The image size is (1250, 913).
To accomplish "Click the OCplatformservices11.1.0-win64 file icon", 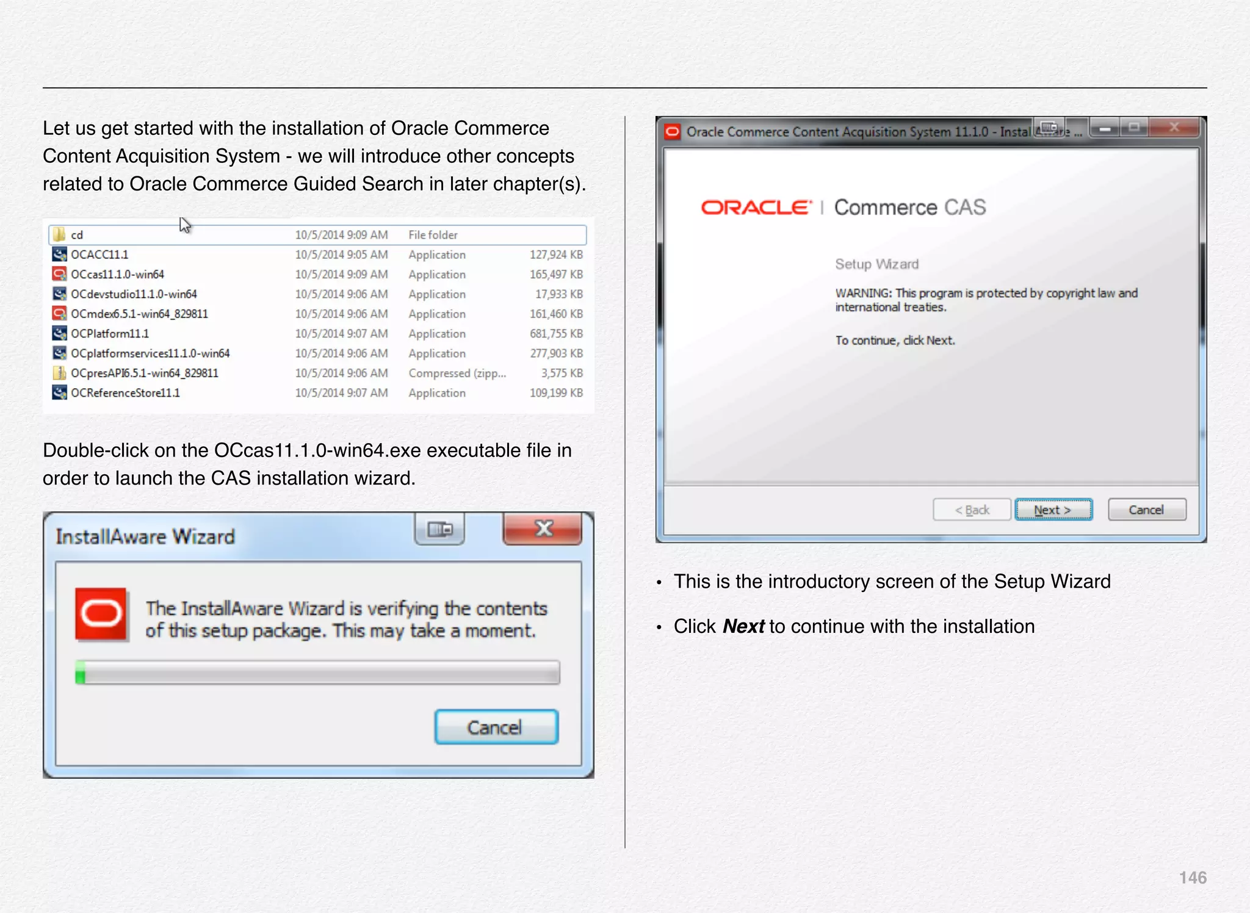I will (x=59, y=353).
